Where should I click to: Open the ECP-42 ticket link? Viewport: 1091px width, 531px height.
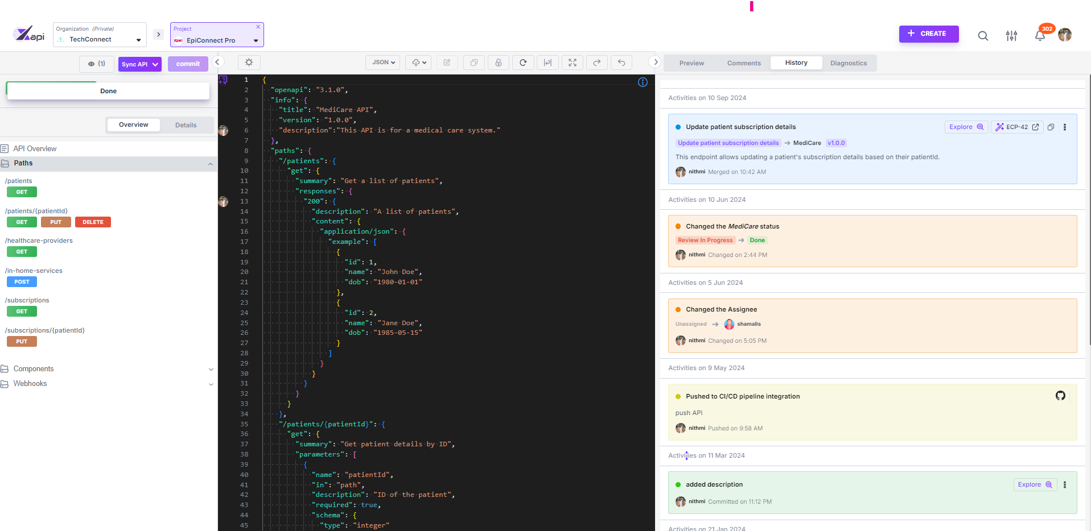coord(1018,127)
